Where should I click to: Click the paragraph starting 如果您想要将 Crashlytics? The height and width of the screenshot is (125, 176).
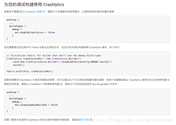(87, 82)
